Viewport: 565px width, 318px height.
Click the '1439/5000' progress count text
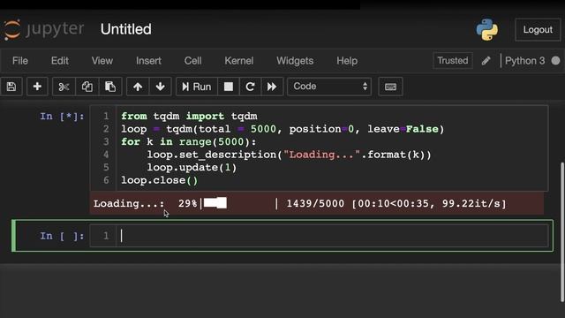(315, 204)
